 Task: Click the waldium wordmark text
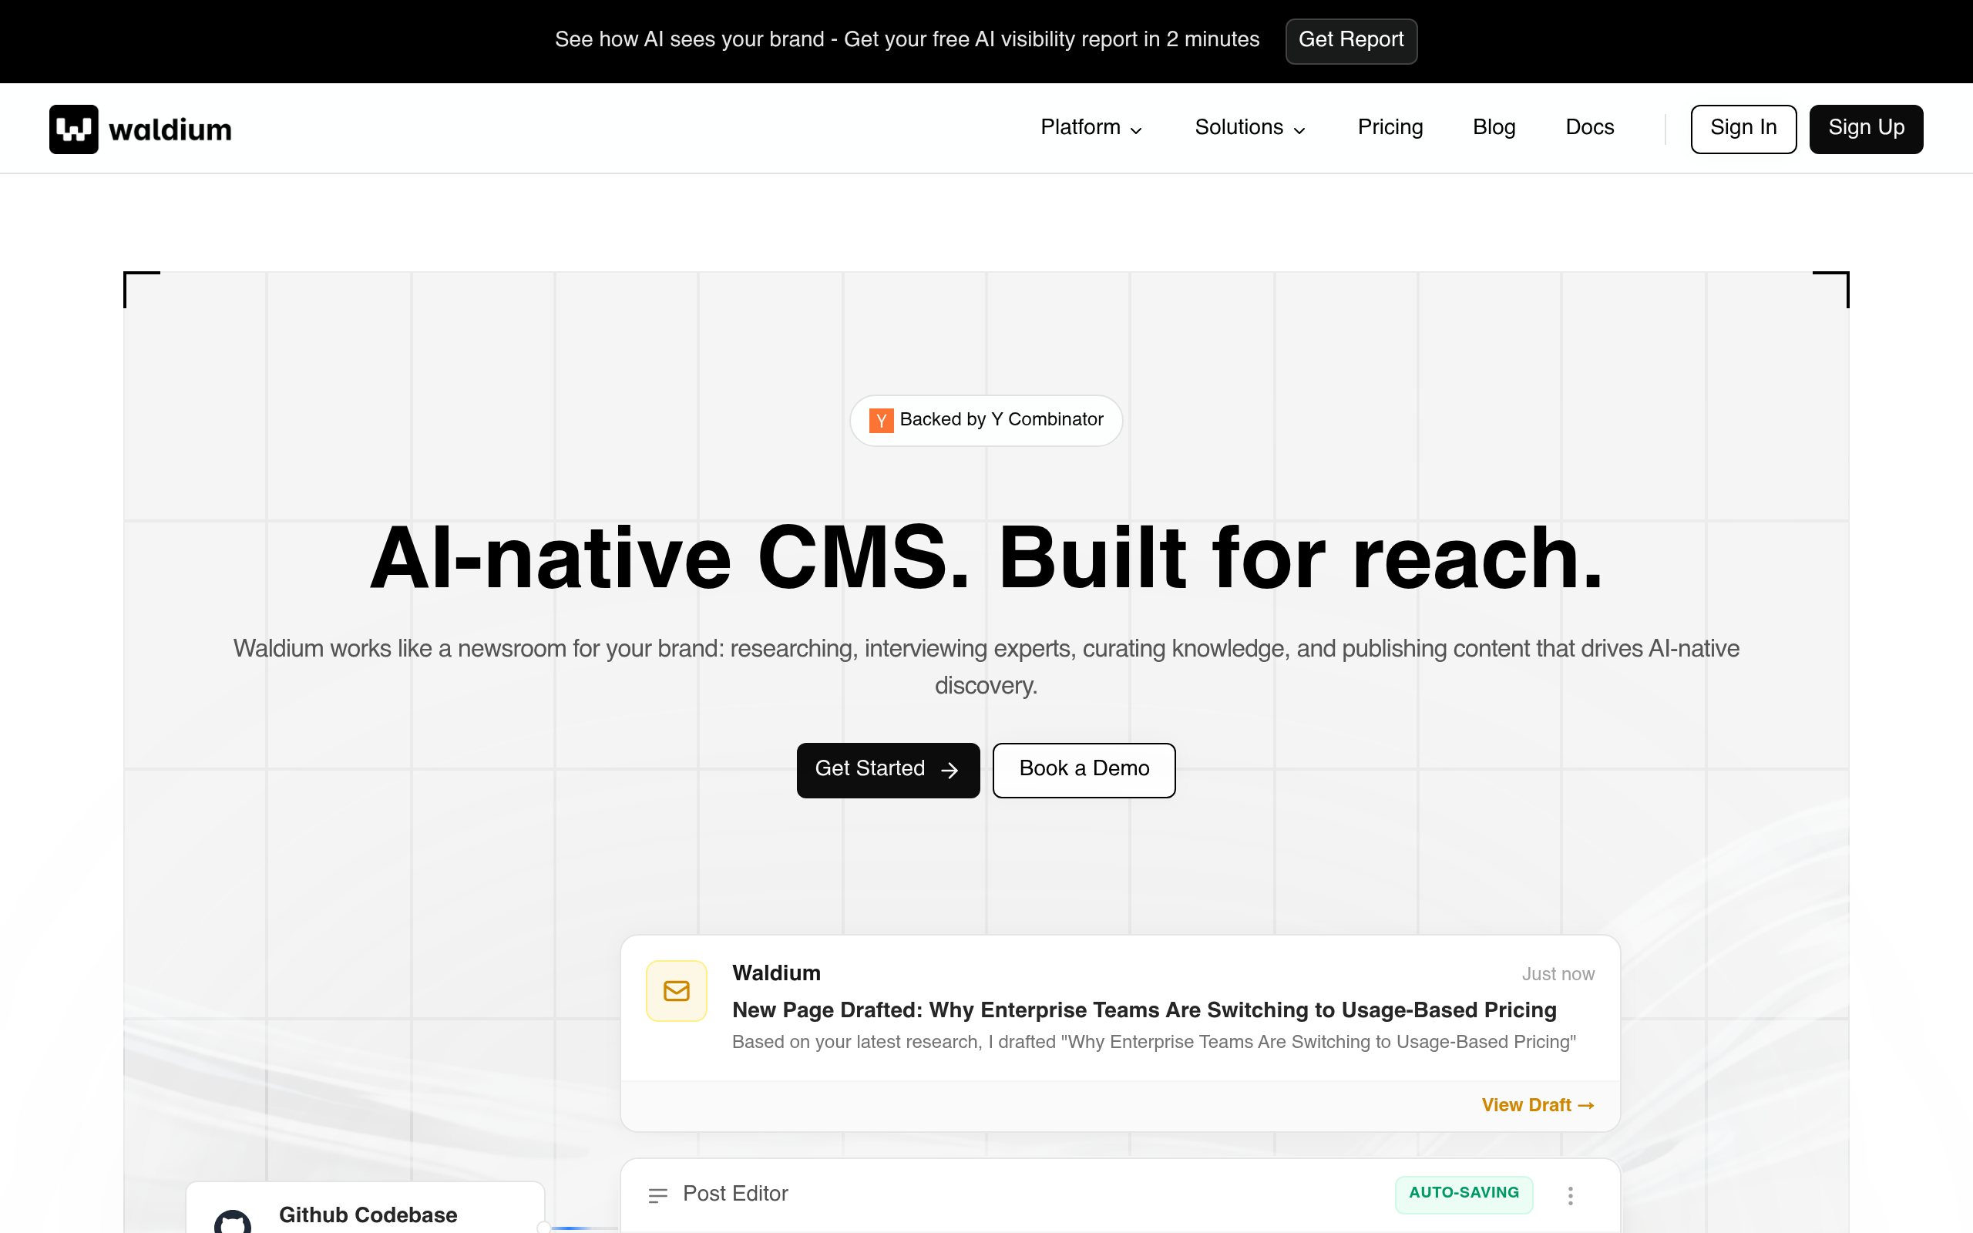pyautogui.click(x=170, y=129)
